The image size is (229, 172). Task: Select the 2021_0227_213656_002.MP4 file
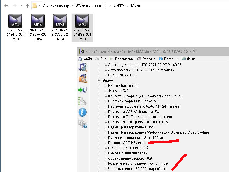(x=38, y=21)
